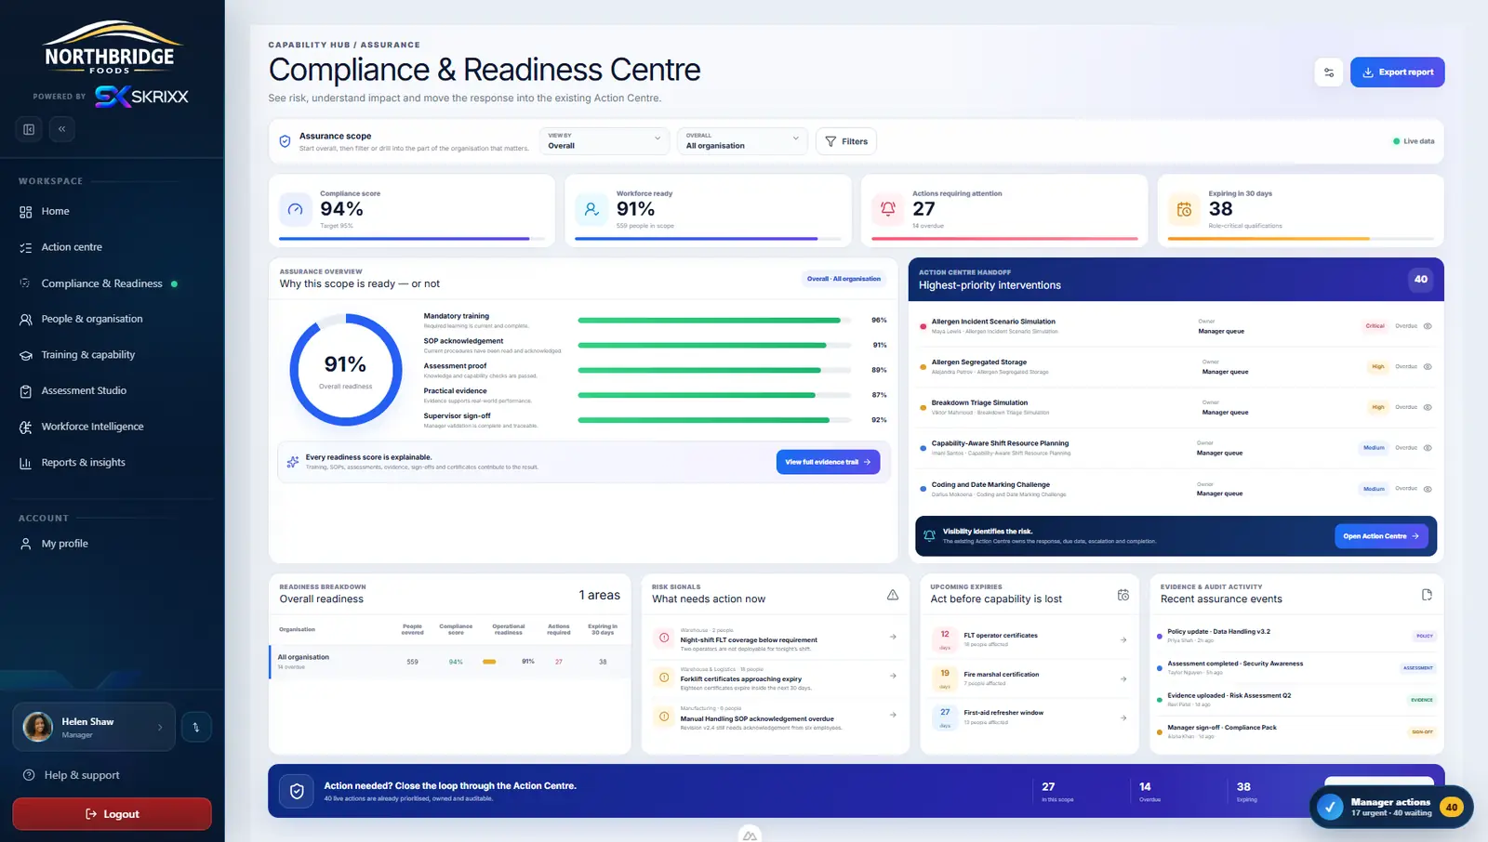Click the Home grid icon
The height and width of the screenshot is (842, 1488).
click(26, 212)
